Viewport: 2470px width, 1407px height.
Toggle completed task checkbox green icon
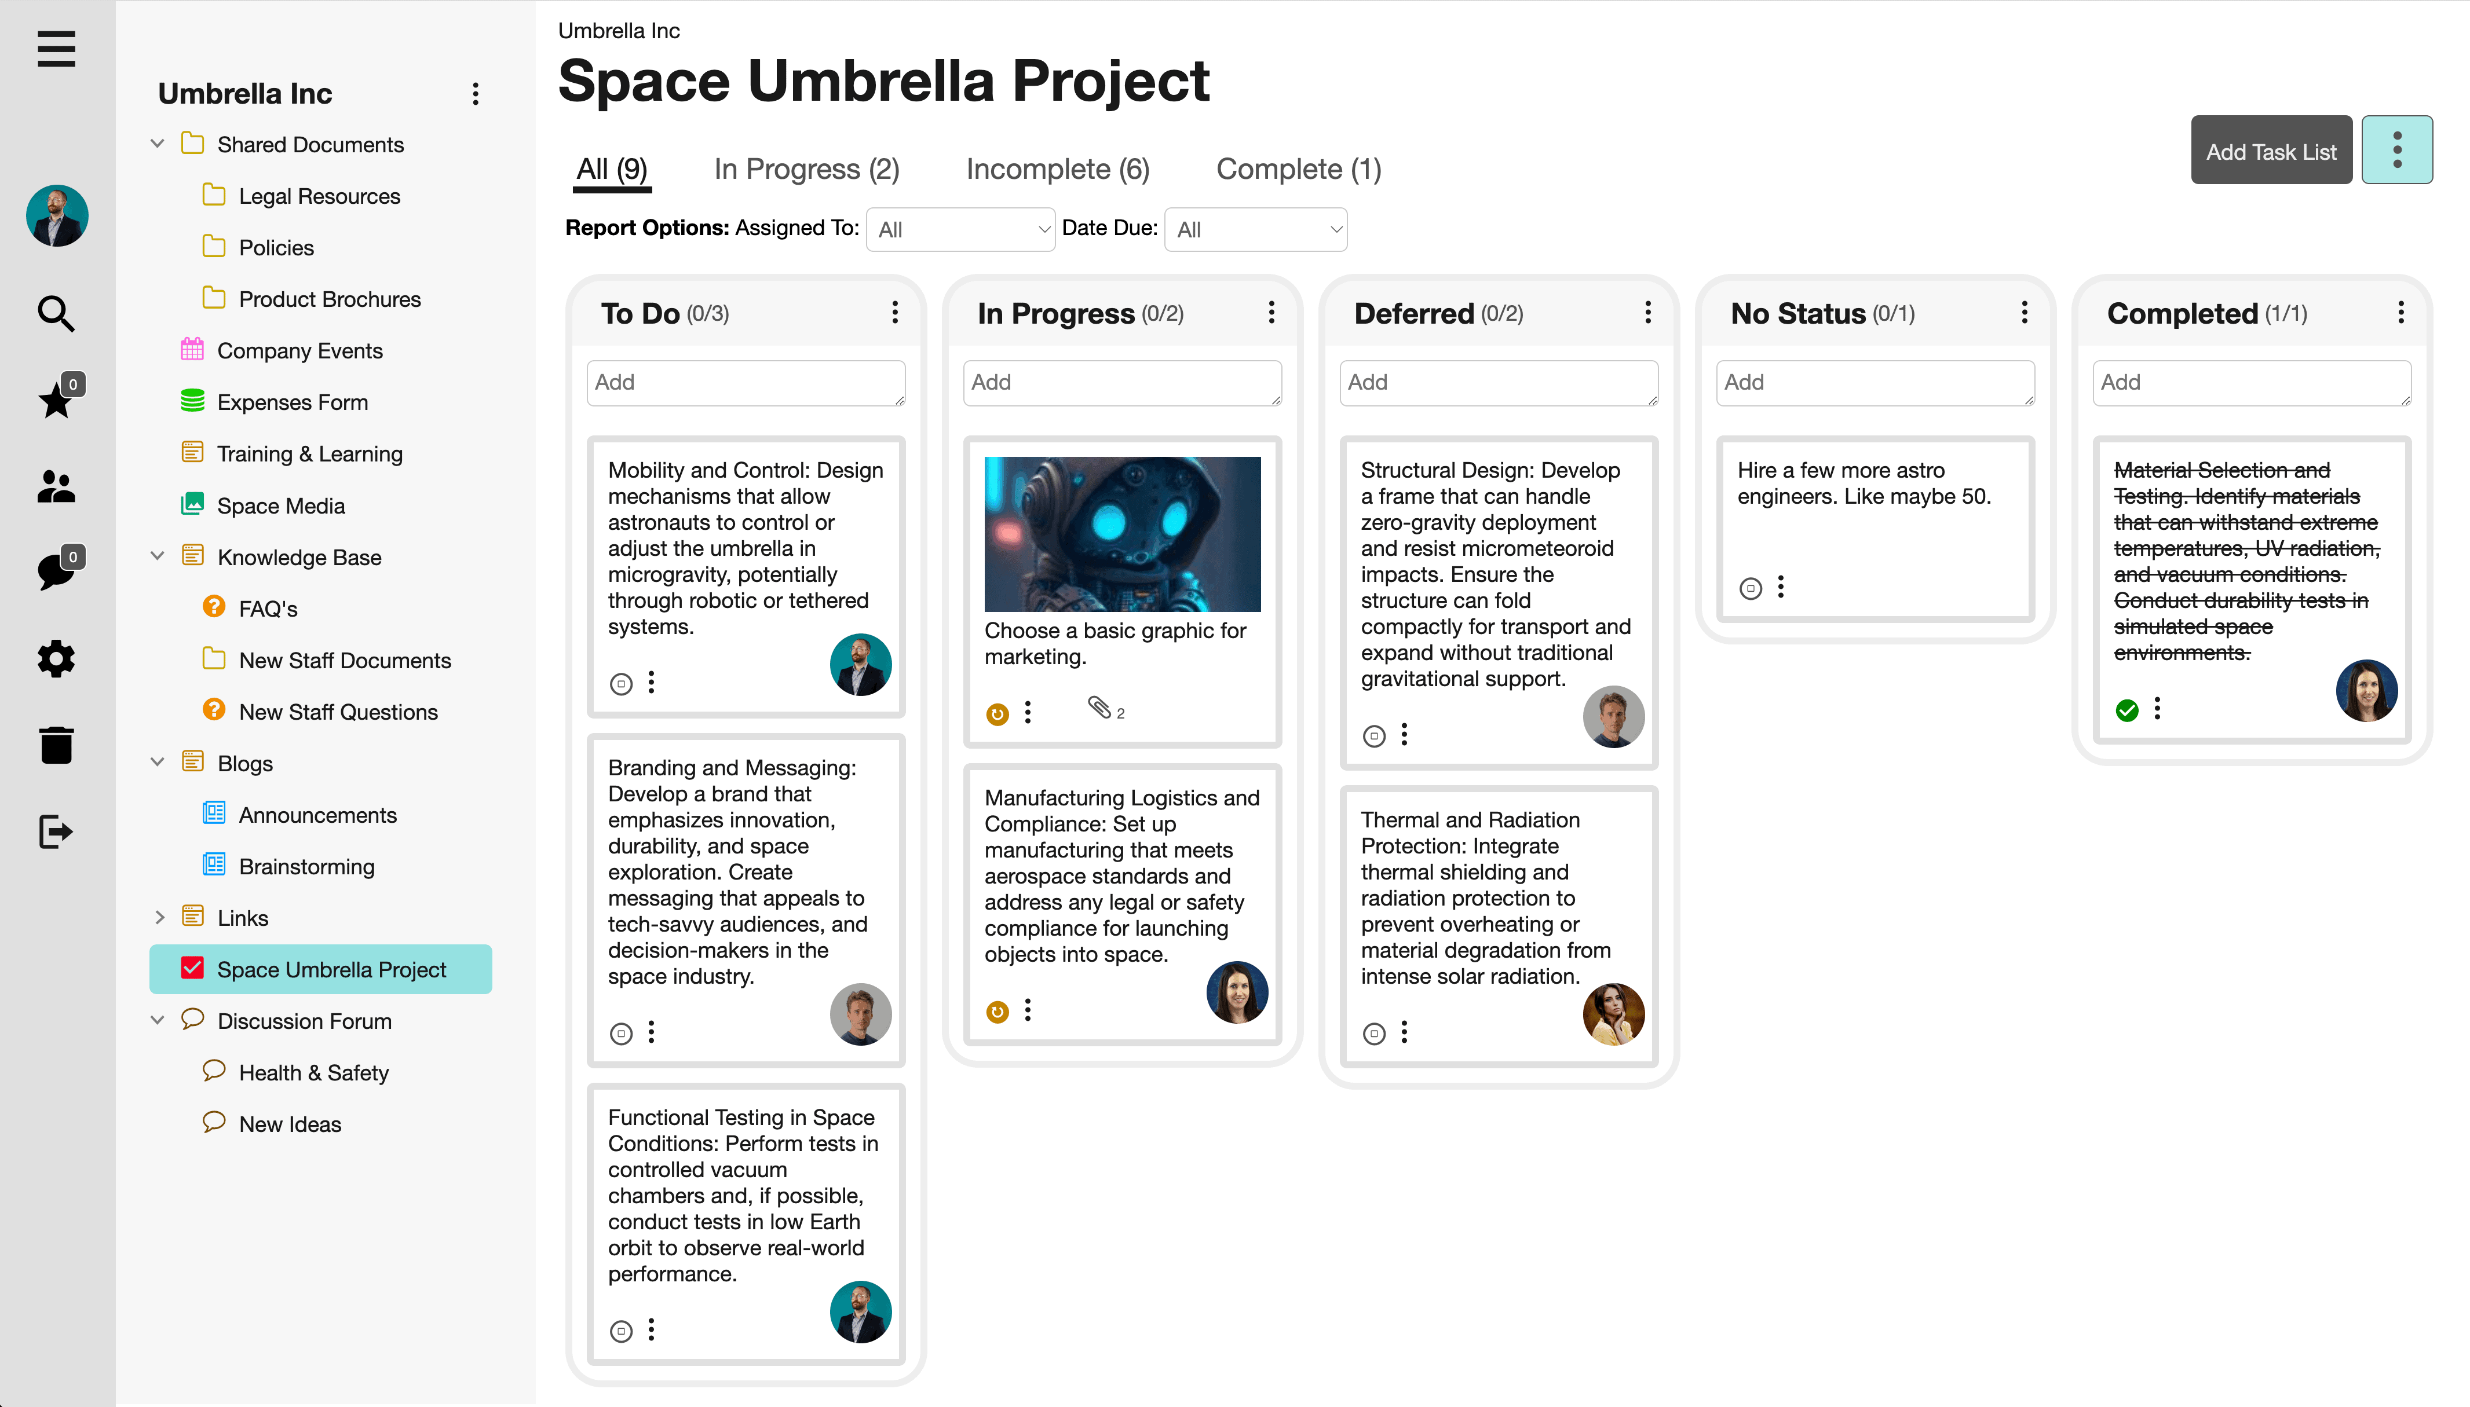(x=2127, y=710)
